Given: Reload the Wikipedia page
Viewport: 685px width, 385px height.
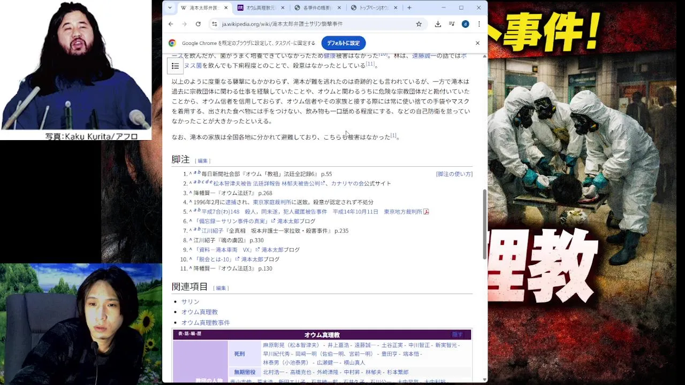Looking at the screenshot, I should [x=198, y=24].
